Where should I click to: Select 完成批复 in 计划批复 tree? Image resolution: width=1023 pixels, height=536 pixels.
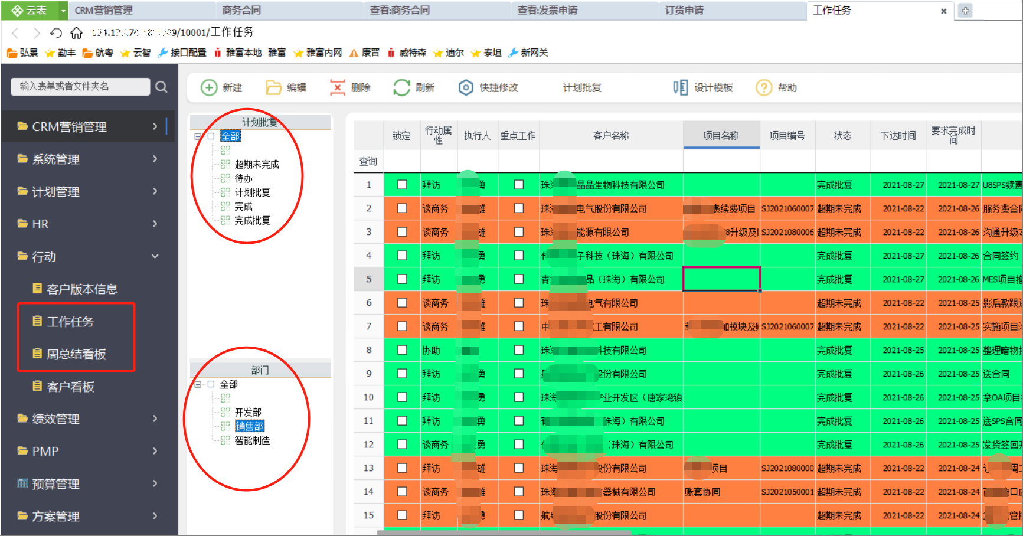tap(253, 220)
